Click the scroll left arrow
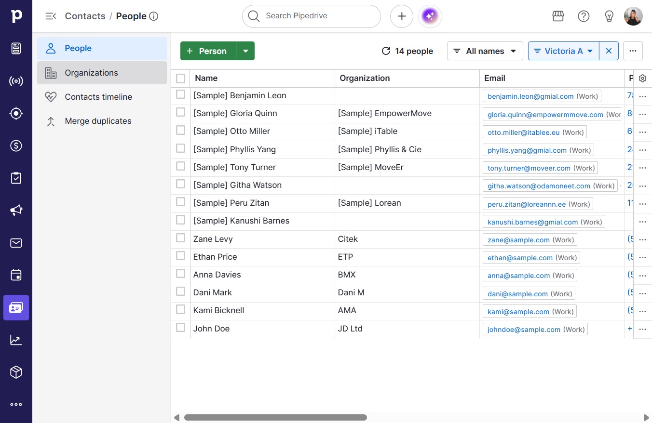 tap(177, 418)
